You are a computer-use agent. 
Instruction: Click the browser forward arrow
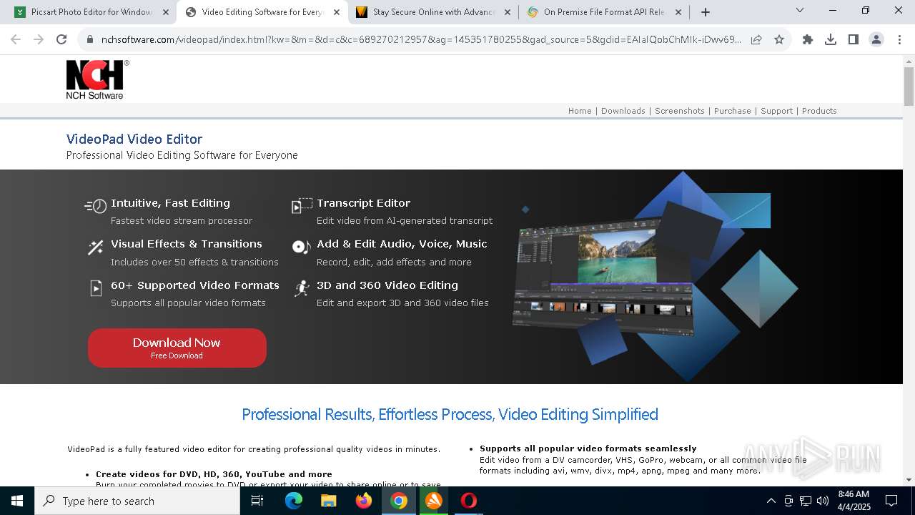(39, 39)
